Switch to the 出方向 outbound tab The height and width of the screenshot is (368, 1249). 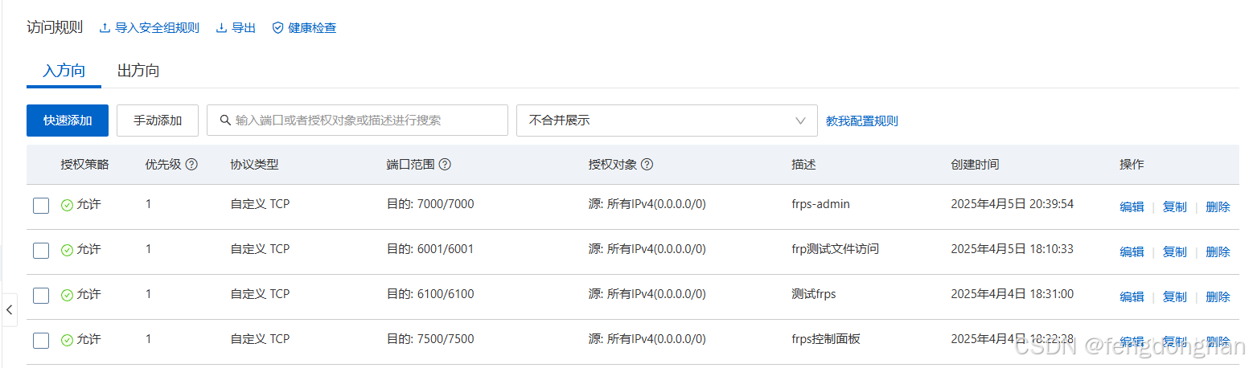pos(138,71)
